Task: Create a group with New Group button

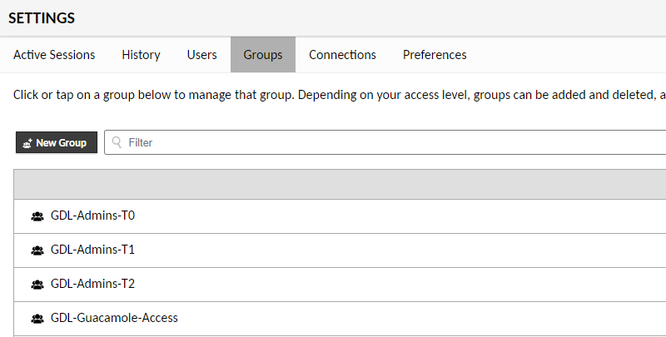Action: coord(56,142)
